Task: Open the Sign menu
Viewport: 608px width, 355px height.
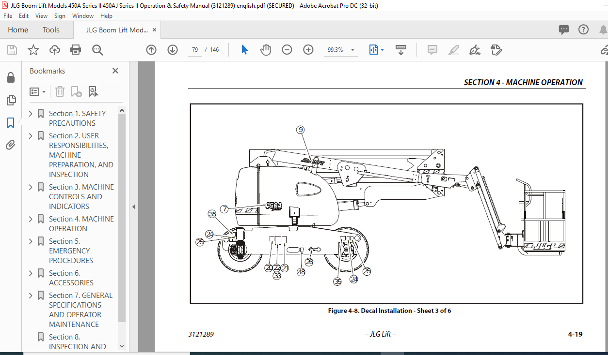Action: coord(60,16)
